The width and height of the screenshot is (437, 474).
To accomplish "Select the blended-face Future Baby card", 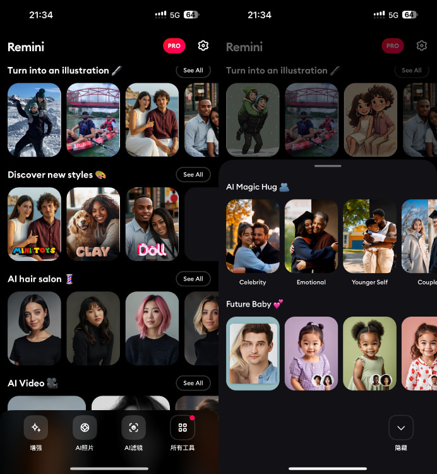I will 253,353.
